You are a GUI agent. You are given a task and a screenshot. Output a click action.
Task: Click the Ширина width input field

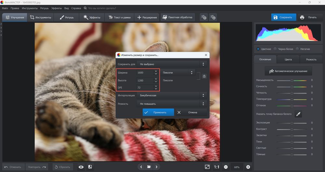pyautogui.click(x=145, y=73)
